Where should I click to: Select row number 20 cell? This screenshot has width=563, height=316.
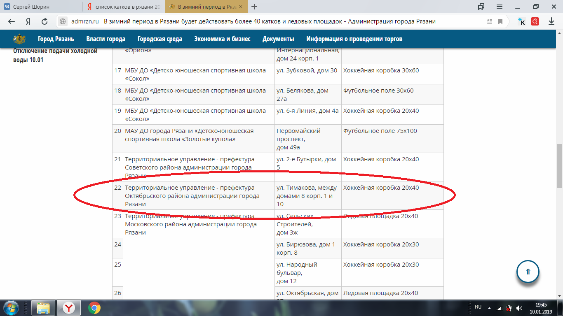click(117, 139)
